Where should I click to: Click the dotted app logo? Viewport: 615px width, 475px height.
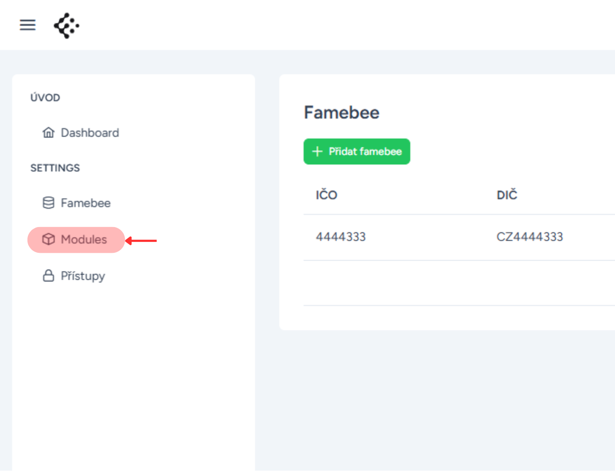coord(67,26)
